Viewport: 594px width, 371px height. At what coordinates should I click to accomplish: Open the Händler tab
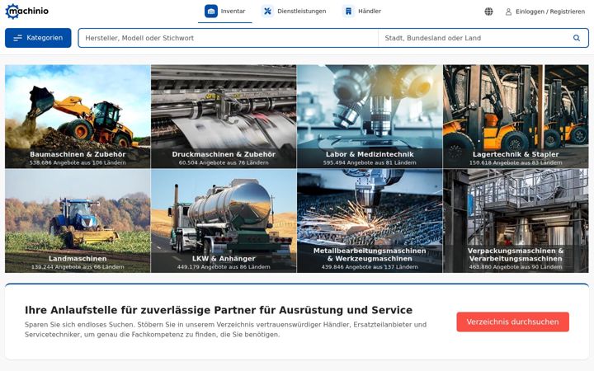(x=362, y=12)
